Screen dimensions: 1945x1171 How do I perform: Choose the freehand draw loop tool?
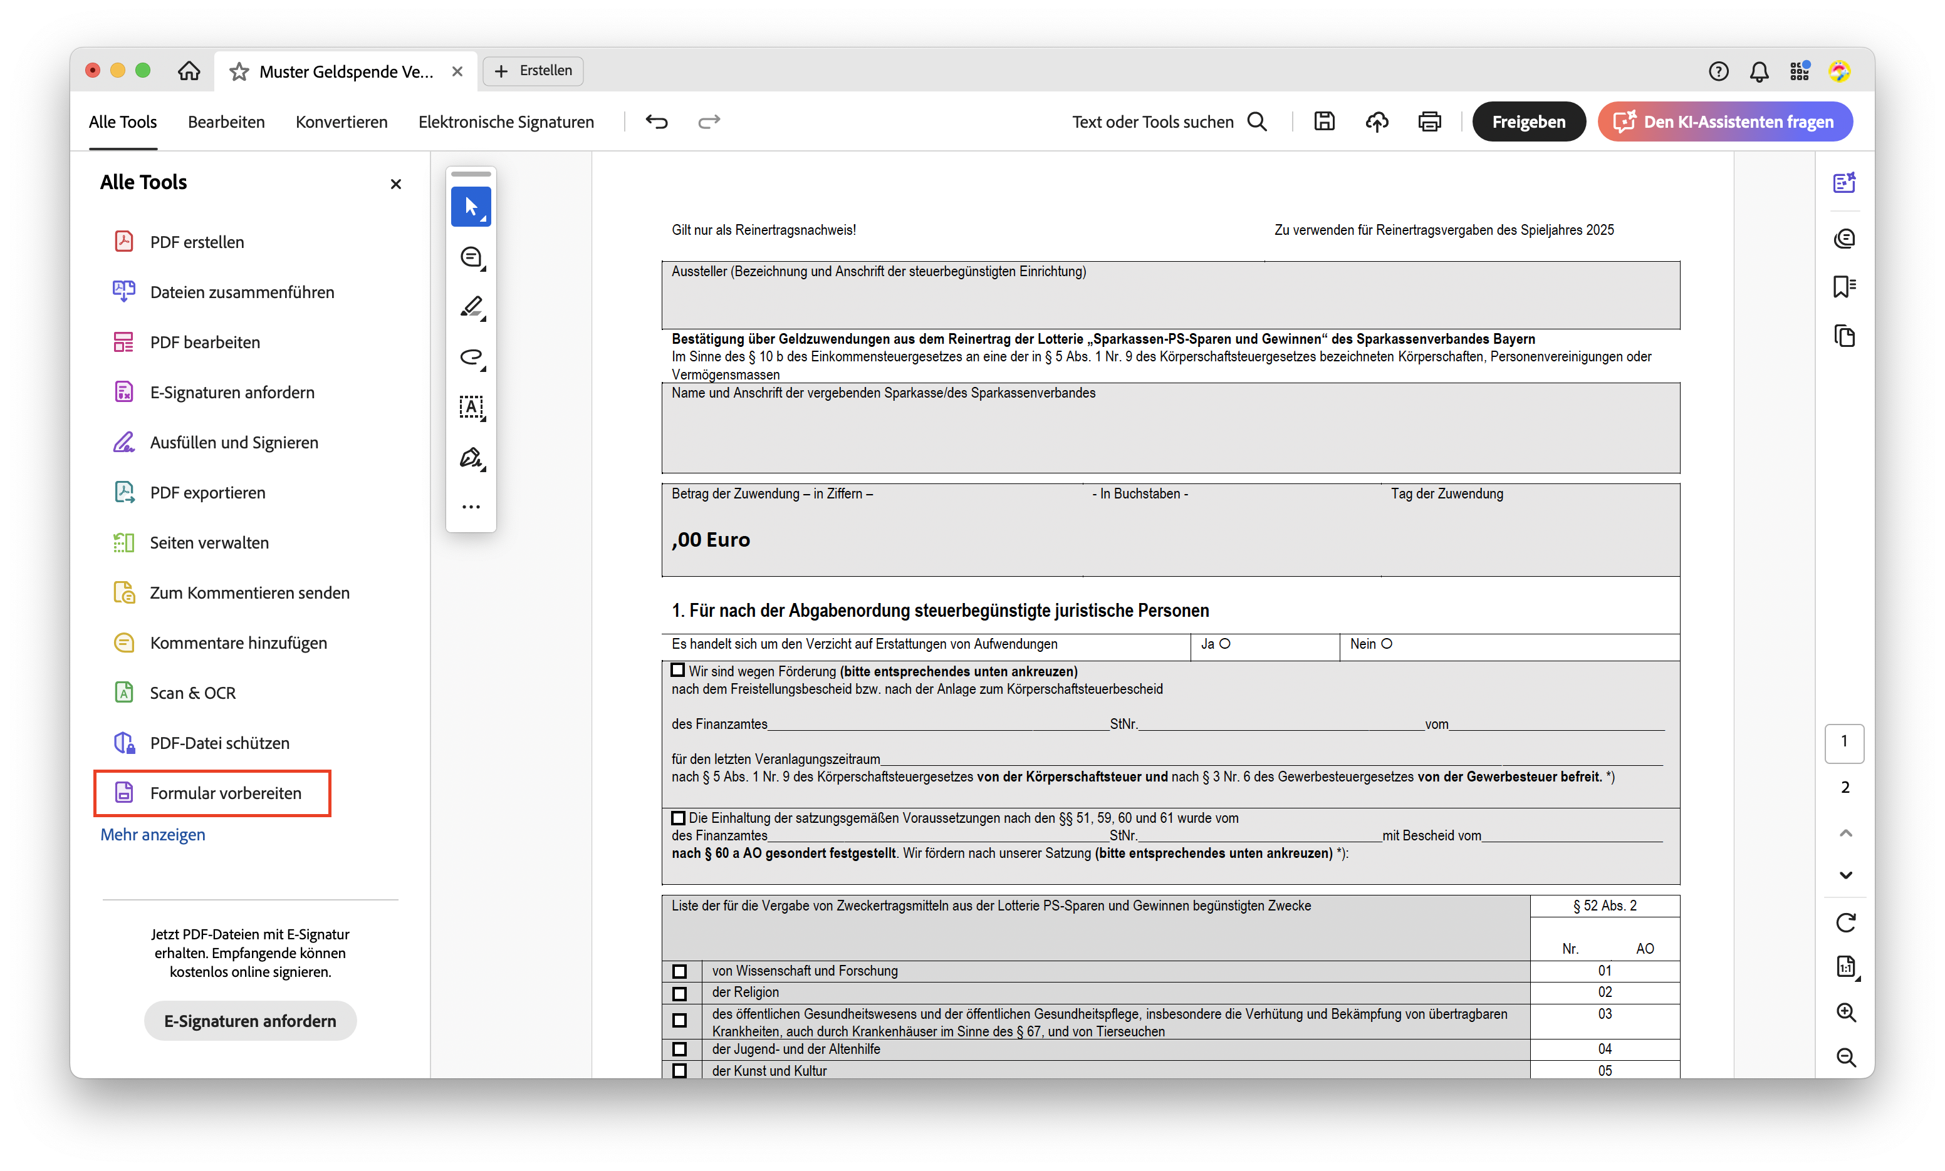point(471,358)
